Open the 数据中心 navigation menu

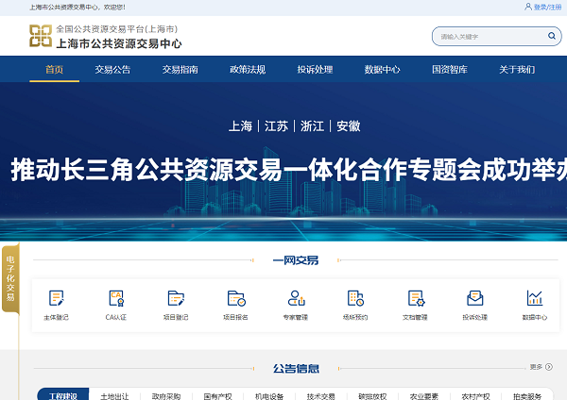tap(382, 69)
